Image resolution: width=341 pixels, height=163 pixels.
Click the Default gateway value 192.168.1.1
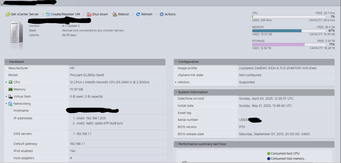point(77,144)
